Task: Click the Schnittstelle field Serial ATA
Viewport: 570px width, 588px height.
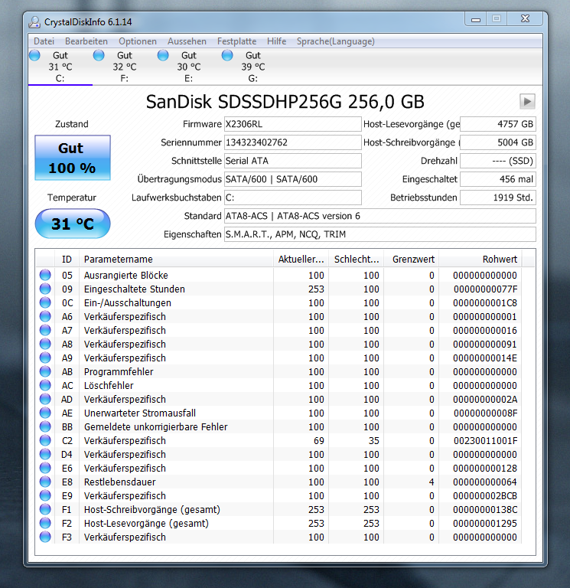Action: click(293, 161)
